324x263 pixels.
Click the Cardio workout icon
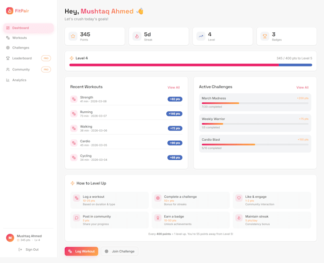coord(74,143)
